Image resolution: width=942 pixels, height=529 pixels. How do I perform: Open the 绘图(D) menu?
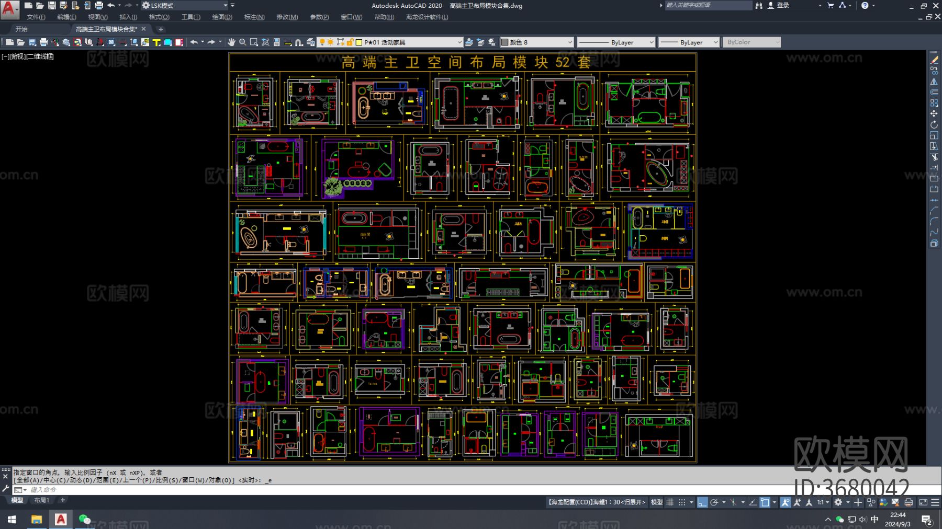point(222,17)
